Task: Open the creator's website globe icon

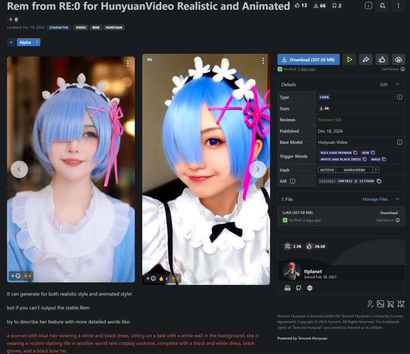Action: pos(310,288)
